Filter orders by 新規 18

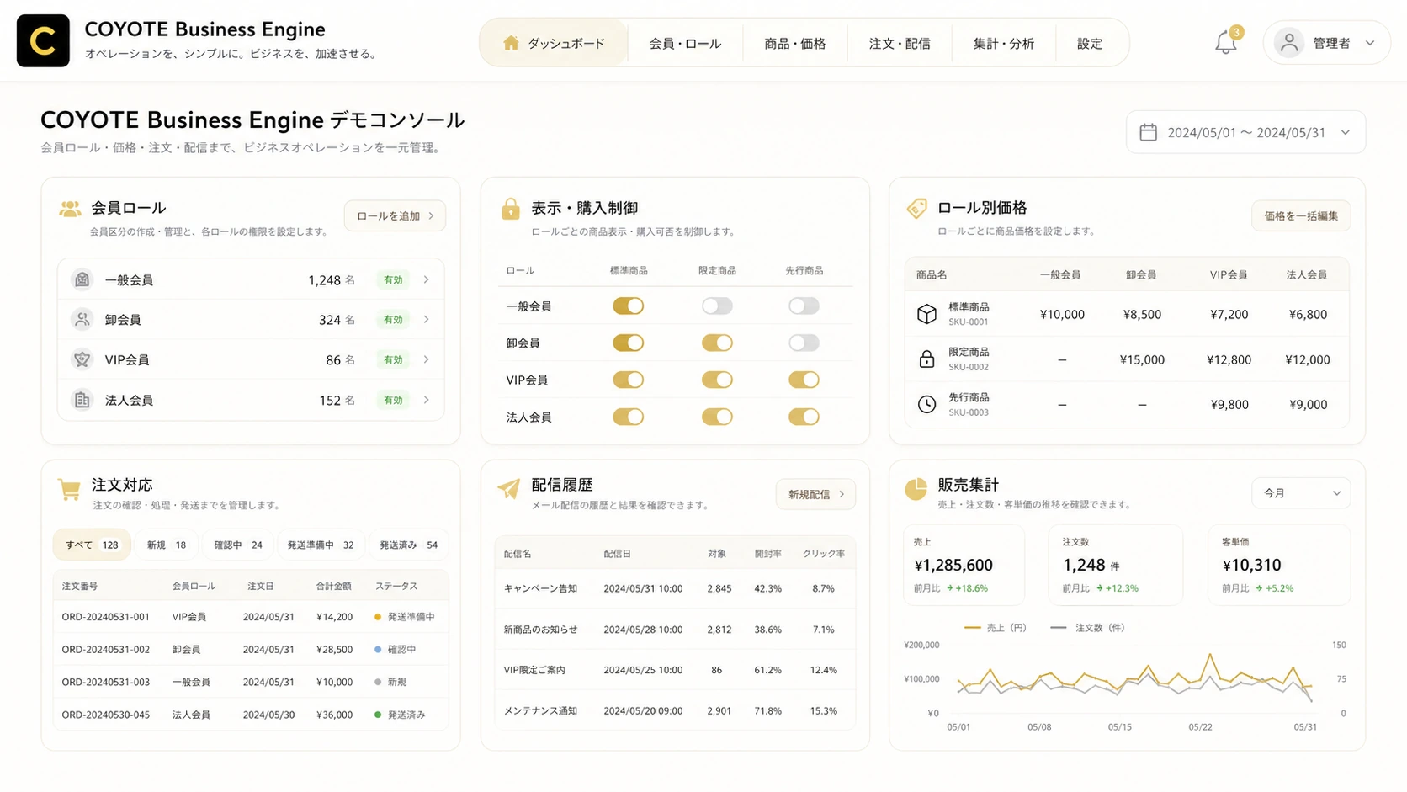click(x=167, y=545)
